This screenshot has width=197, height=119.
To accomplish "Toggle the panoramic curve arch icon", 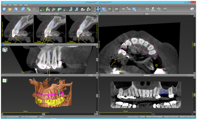I will (110, 9).
